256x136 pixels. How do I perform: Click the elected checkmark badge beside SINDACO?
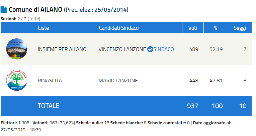point(150,49)
